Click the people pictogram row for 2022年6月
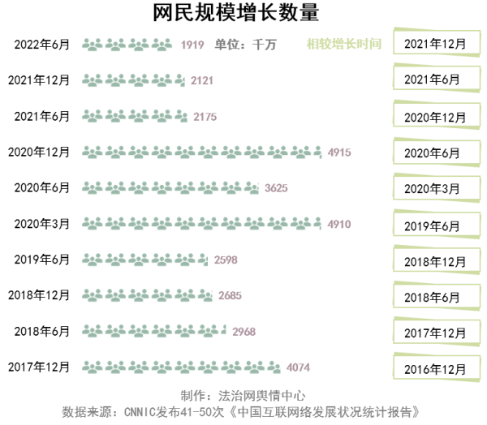Viewport: 487px width, 425px height. [x=128, y=44]
